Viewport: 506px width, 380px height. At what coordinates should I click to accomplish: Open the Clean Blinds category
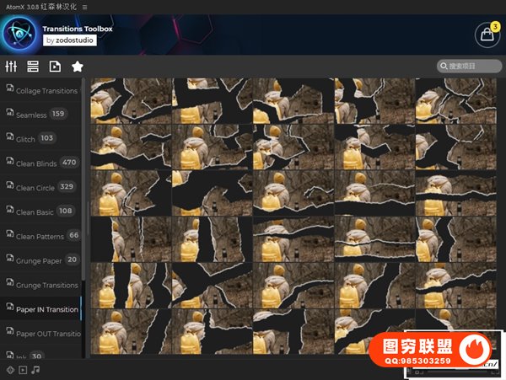tap(36, 163)
